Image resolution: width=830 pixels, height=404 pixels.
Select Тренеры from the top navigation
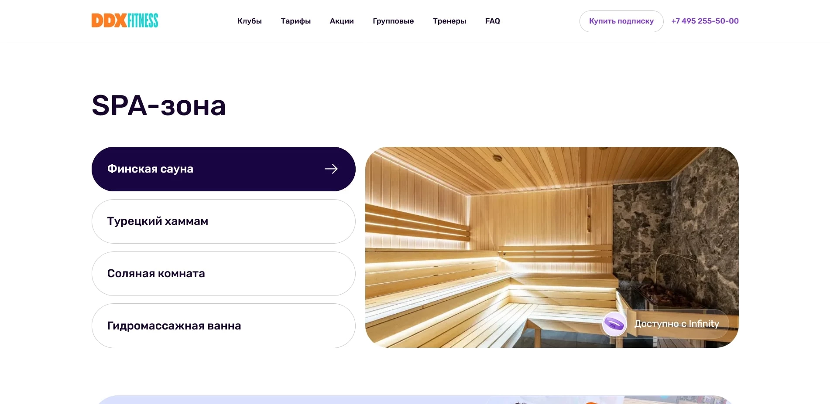coord(449,21)
